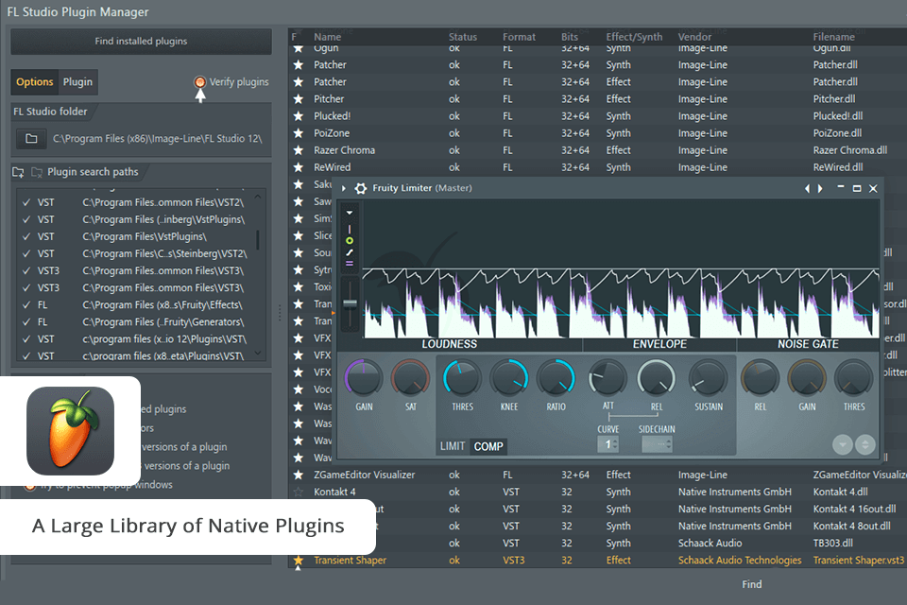Viewport: 907px width, 605px height.
Task: Click the Loudness THRES knob
Action: pyautogui.click(x=462, y=377)
